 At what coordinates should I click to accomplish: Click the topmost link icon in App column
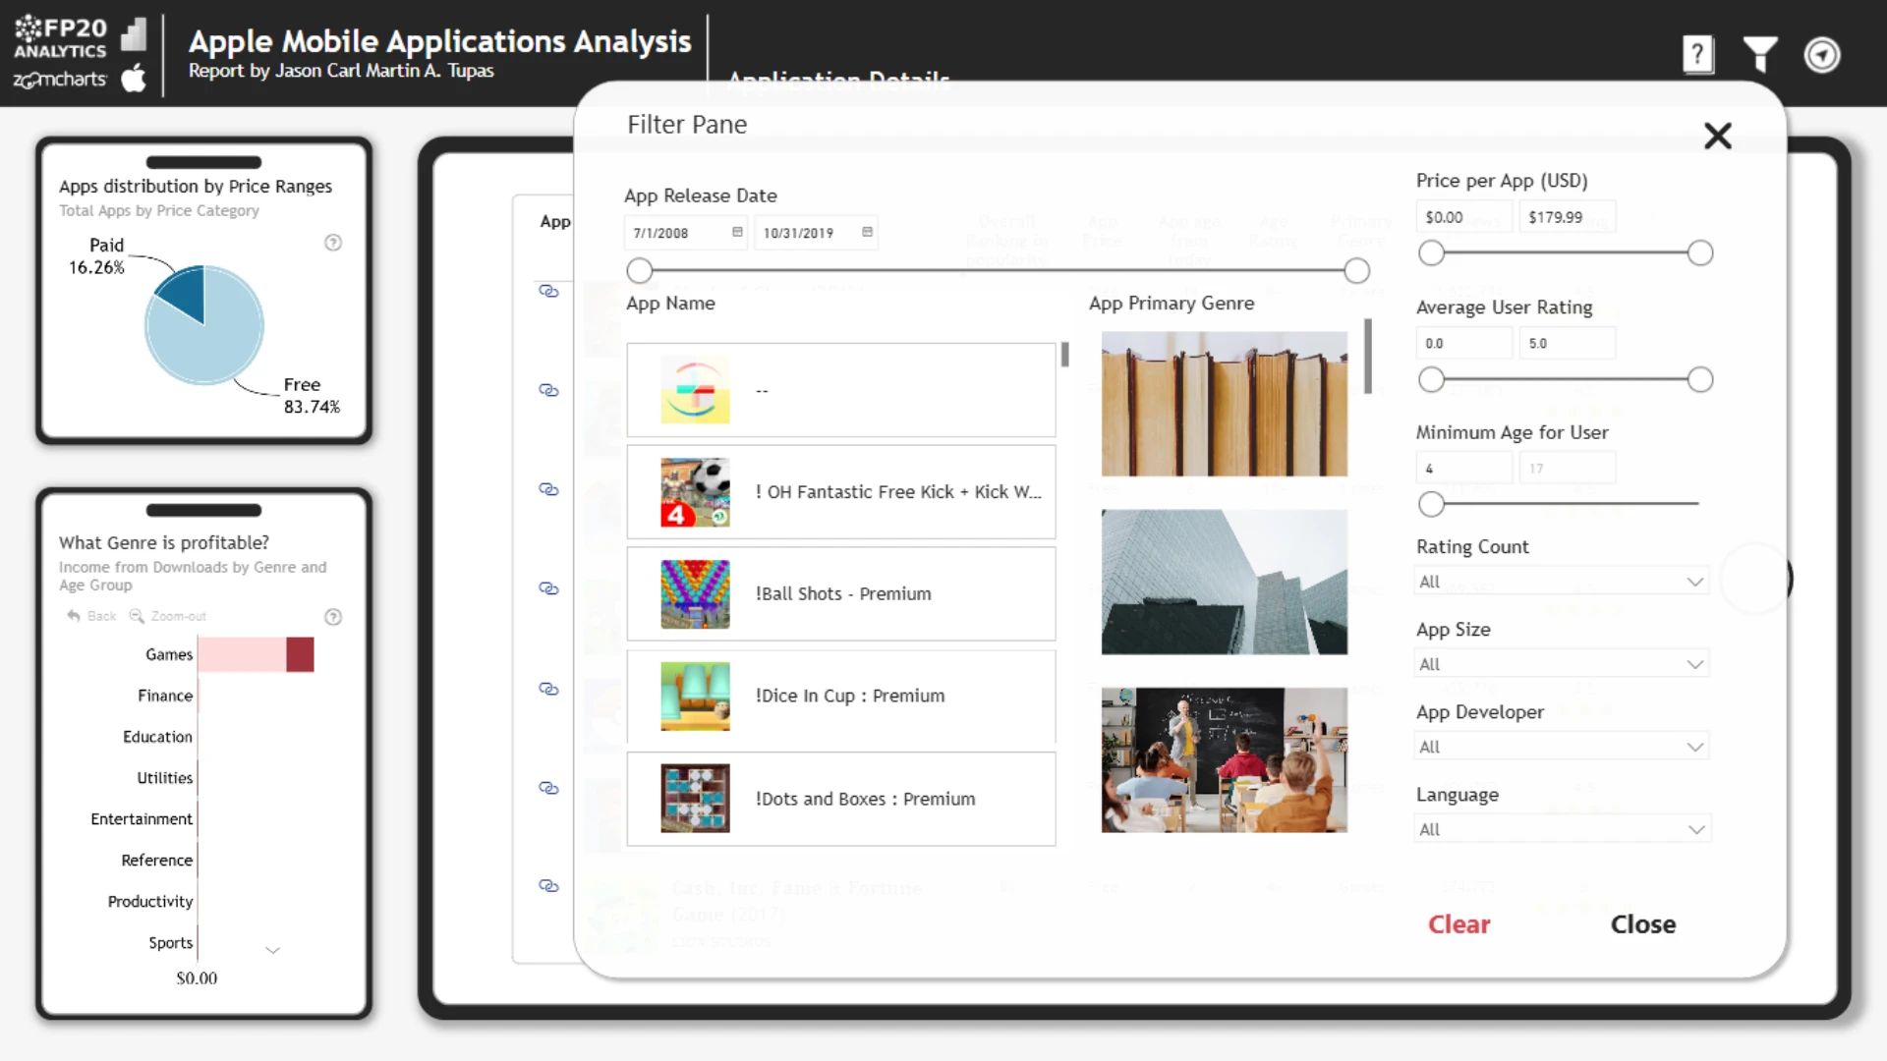(548, 292)
